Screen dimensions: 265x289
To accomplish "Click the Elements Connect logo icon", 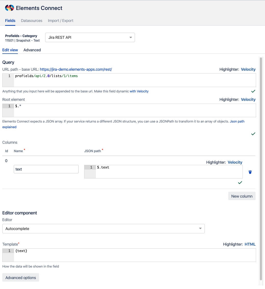I will pyautogui.click(x=9, y=8).
